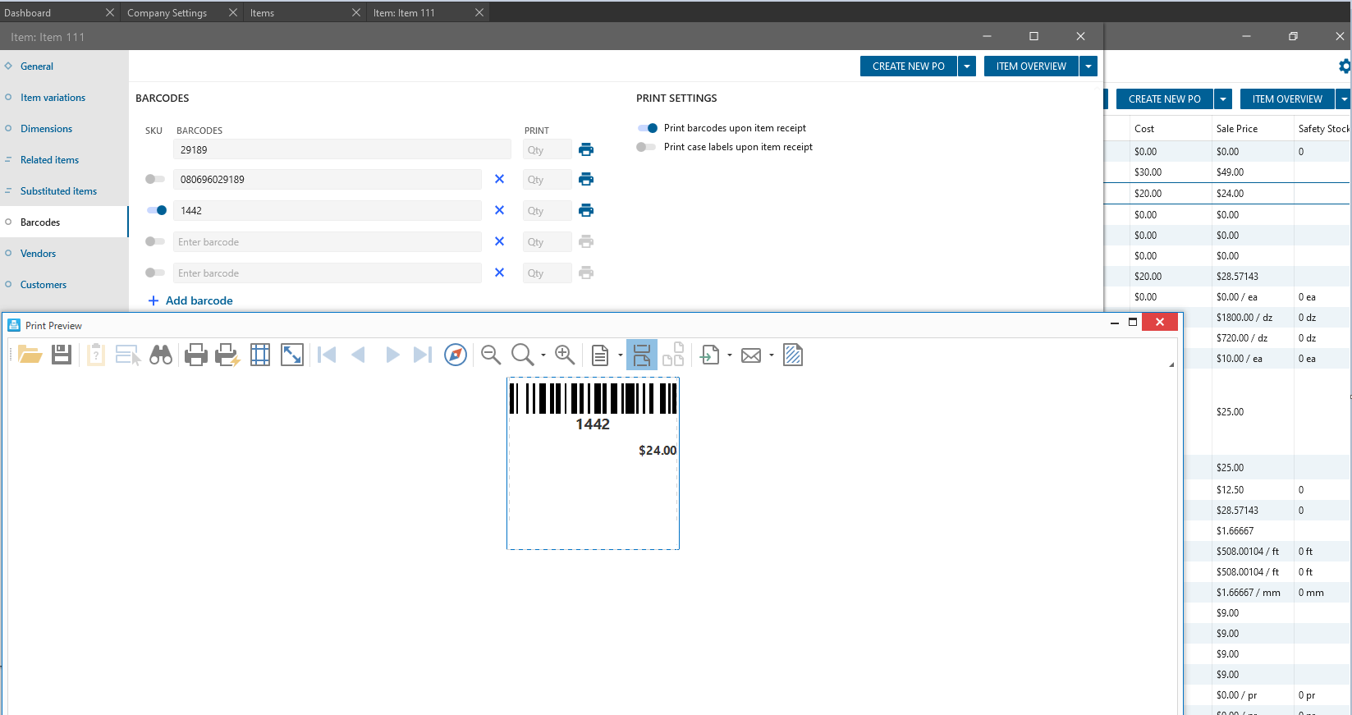Toggle SKU switch for barcode 080696029189

point(155,179)
